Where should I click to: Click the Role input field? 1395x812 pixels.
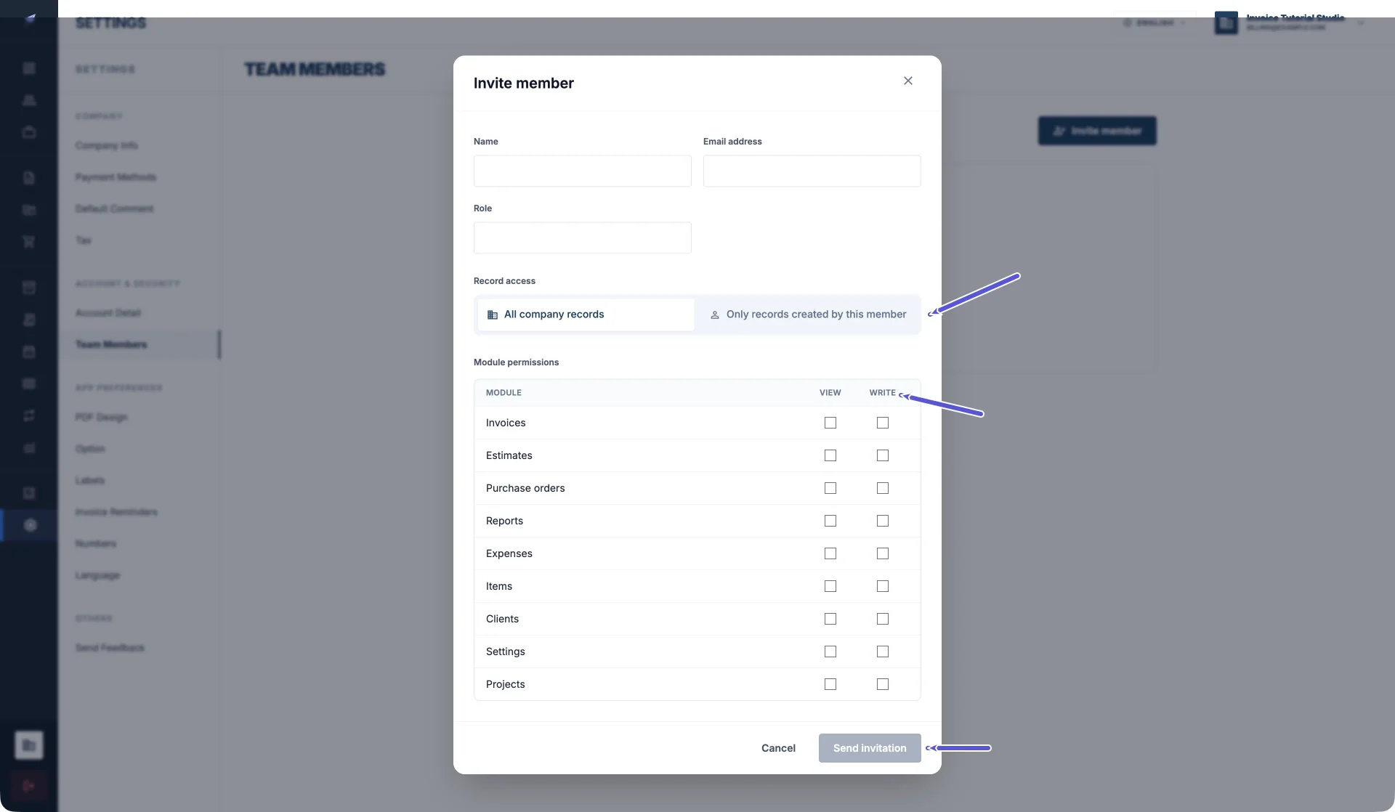(x=582, y=237)
